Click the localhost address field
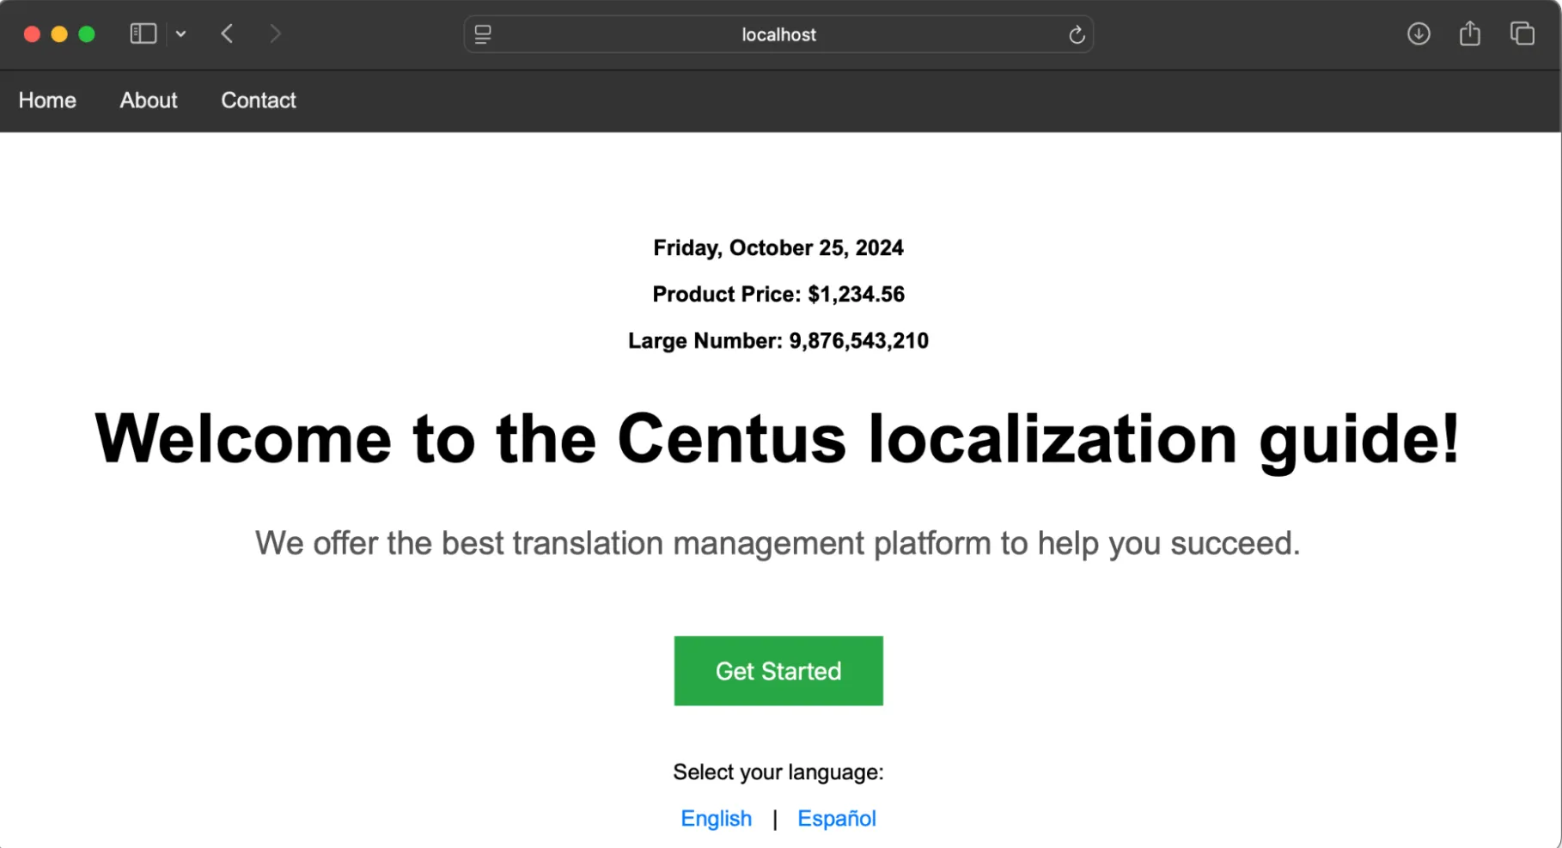Image resolution: width=1562 pixels, height=848 pixels. [778, 34]
